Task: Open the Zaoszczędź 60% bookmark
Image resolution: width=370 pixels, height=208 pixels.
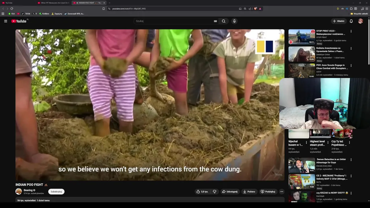Action: [74, 14]
